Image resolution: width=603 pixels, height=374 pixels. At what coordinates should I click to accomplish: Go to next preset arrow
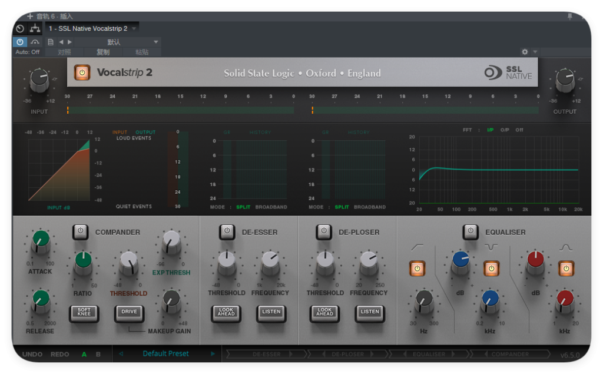click(213, 354)
